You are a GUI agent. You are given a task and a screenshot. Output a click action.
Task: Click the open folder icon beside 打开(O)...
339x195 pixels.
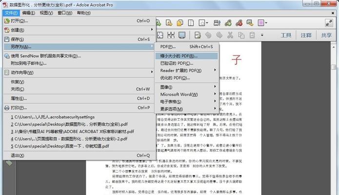click(7, 21)
